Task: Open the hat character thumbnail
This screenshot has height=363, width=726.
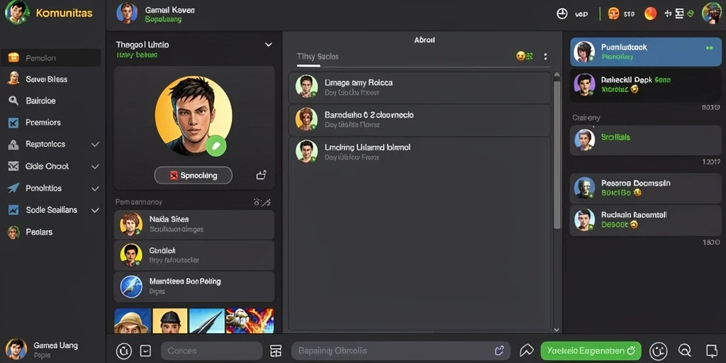Action: 133,321
